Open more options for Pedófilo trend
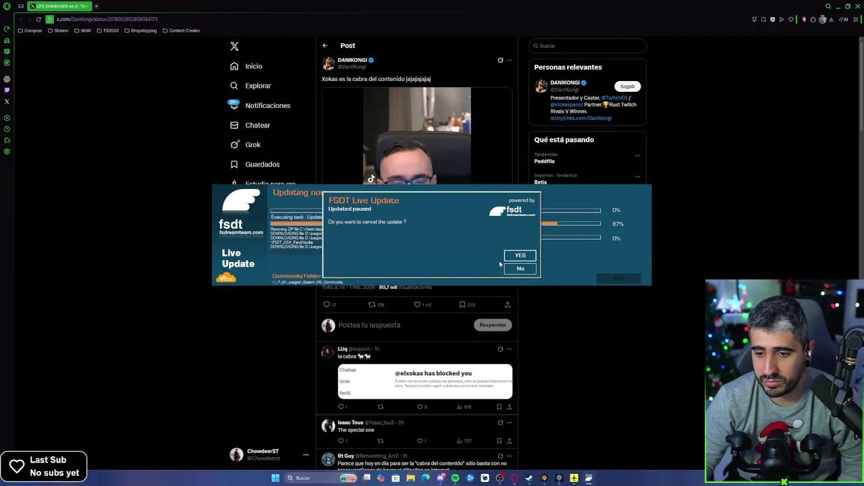Image resolution: width=864 pixels, height=486 pixels. [637, 156]
